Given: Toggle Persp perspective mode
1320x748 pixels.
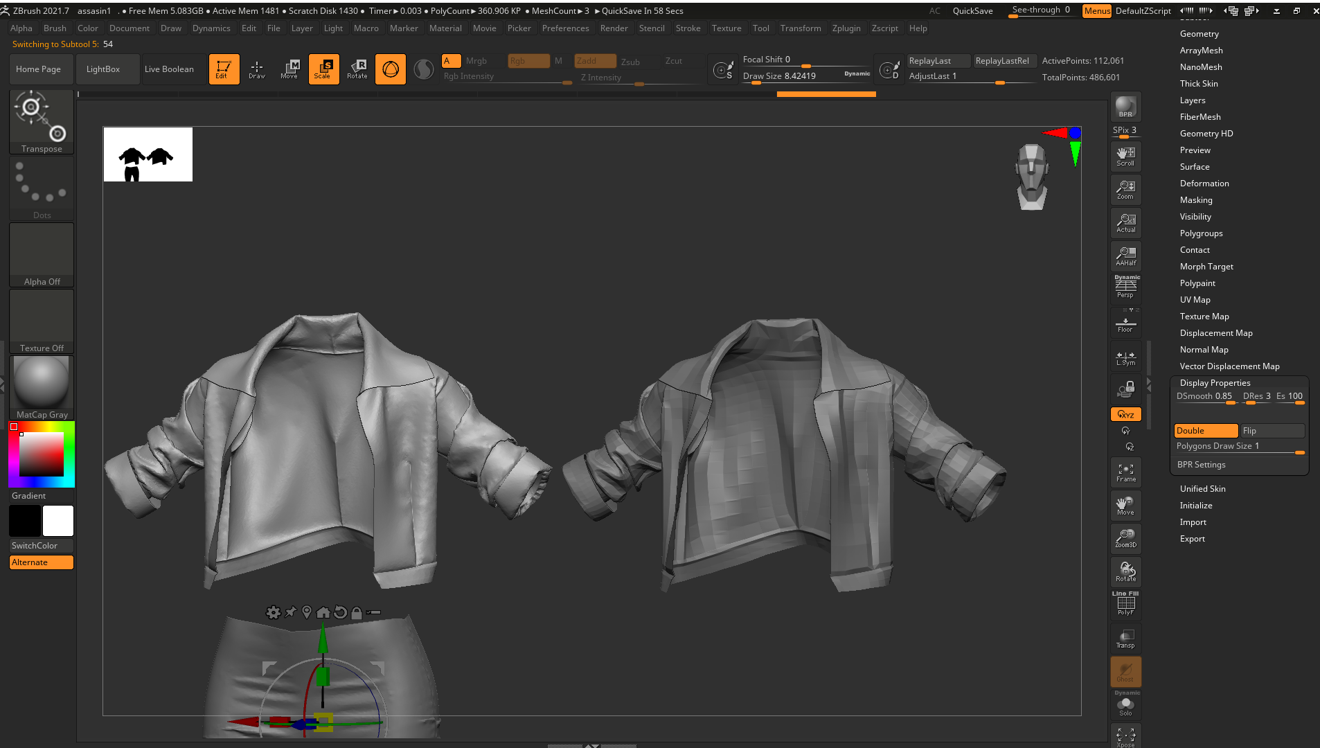Looking at the screenshot, I should click(x=1125, y=288).
